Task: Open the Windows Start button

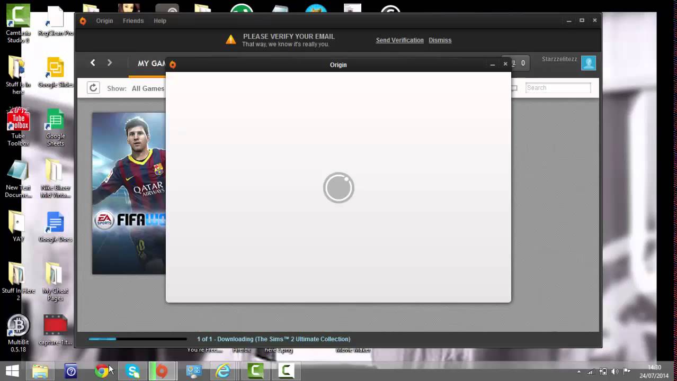Action: tap(12, 371)
